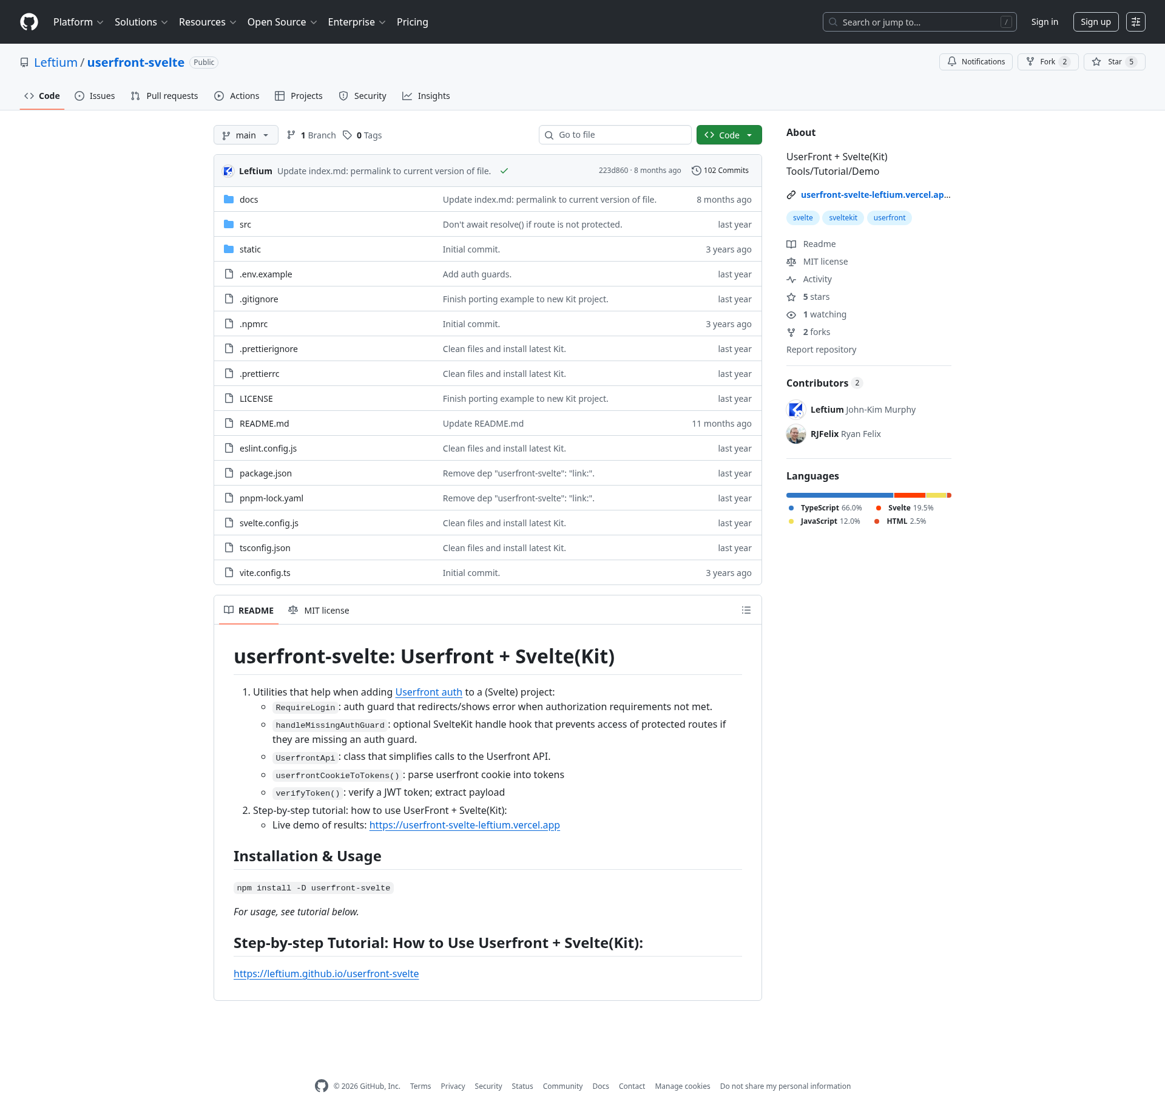Open the command palette icon next to Sign up

(x=1136, y=22)
